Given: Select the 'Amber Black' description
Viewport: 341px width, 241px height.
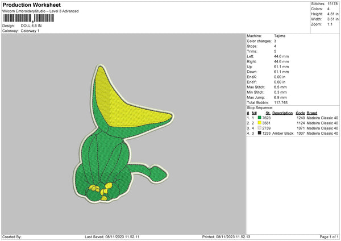Looking at the screenshot, I should click(282, 133).
